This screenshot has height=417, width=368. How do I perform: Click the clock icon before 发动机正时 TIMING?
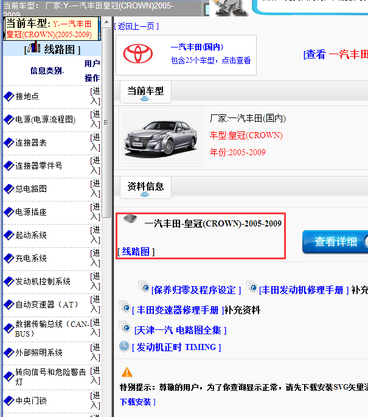click(124, 346)
